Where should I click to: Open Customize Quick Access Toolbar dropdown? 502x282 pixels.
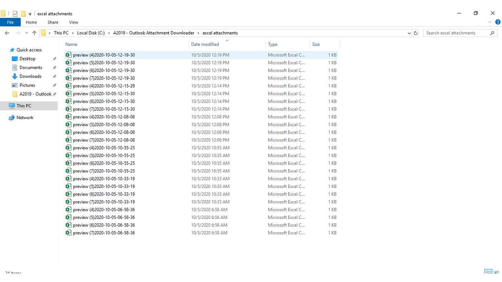(30, 14)
